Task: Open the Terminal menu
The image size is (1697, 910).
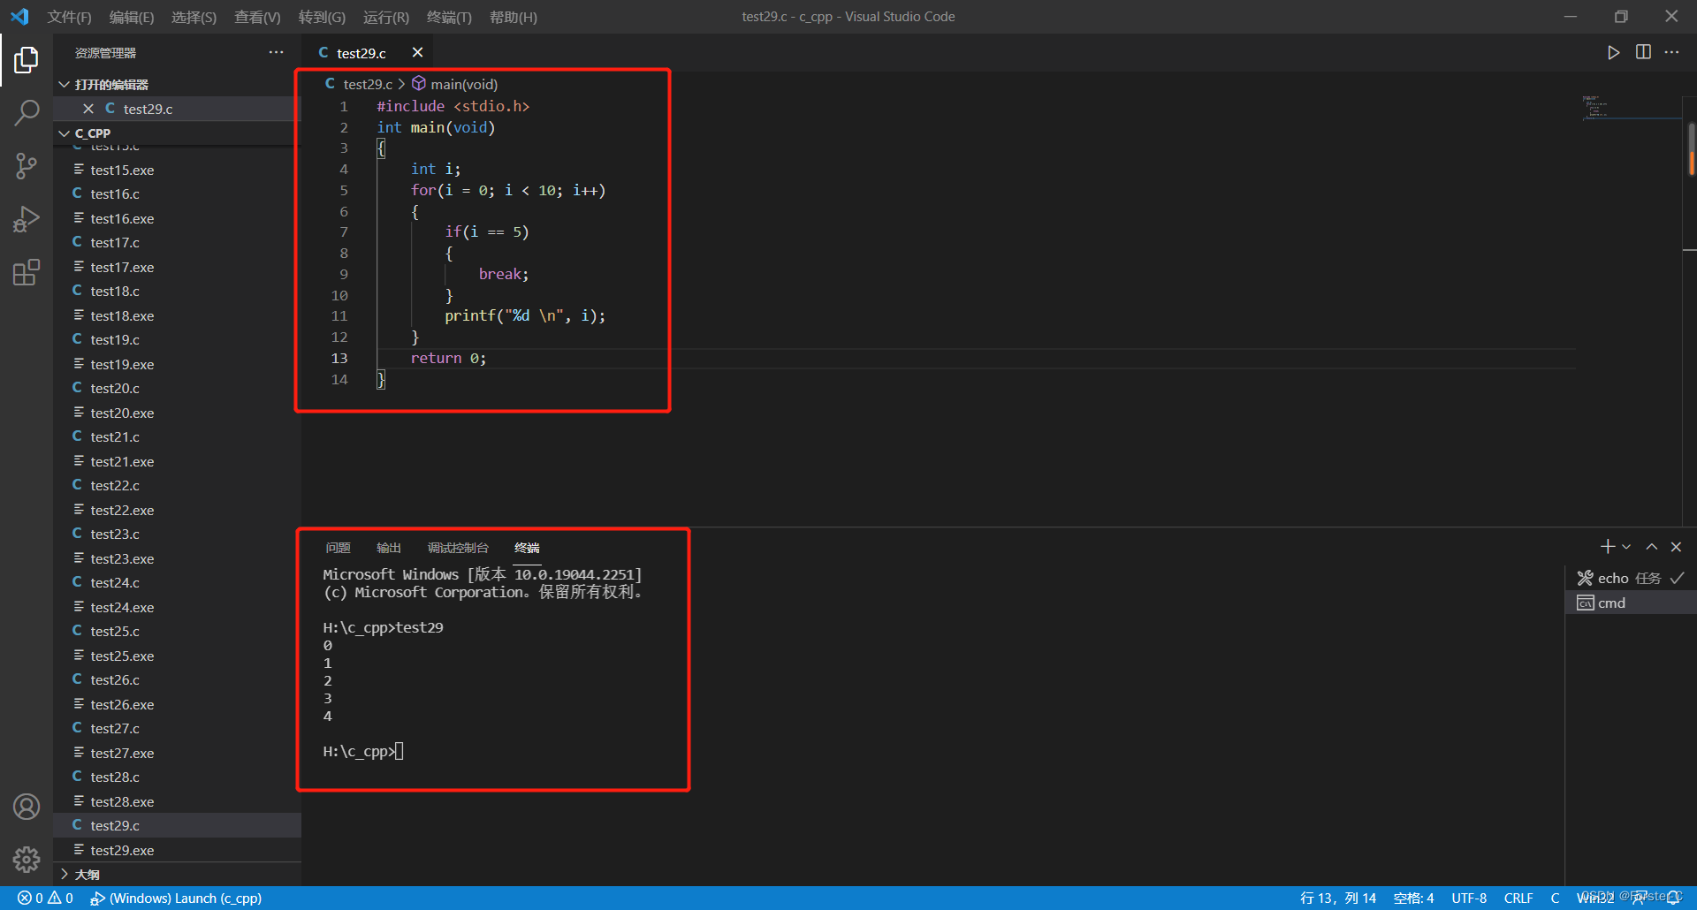Action: (449, 17)
